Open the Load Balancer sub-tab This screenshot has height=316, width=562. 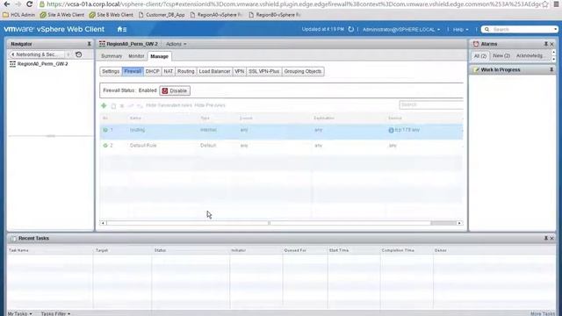pyautogui.click(x=214, y=71)
